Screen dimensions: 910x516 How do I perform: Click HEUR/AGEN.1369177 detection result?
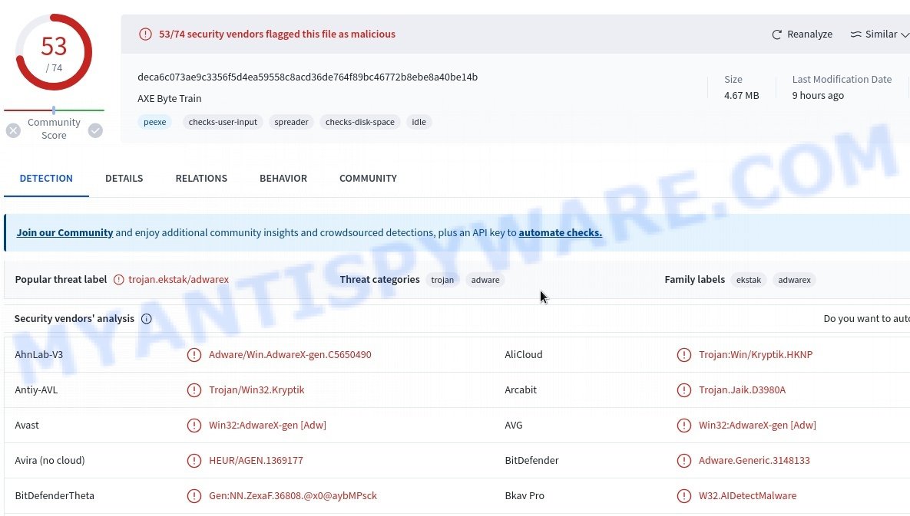click(x=256, y=460)
